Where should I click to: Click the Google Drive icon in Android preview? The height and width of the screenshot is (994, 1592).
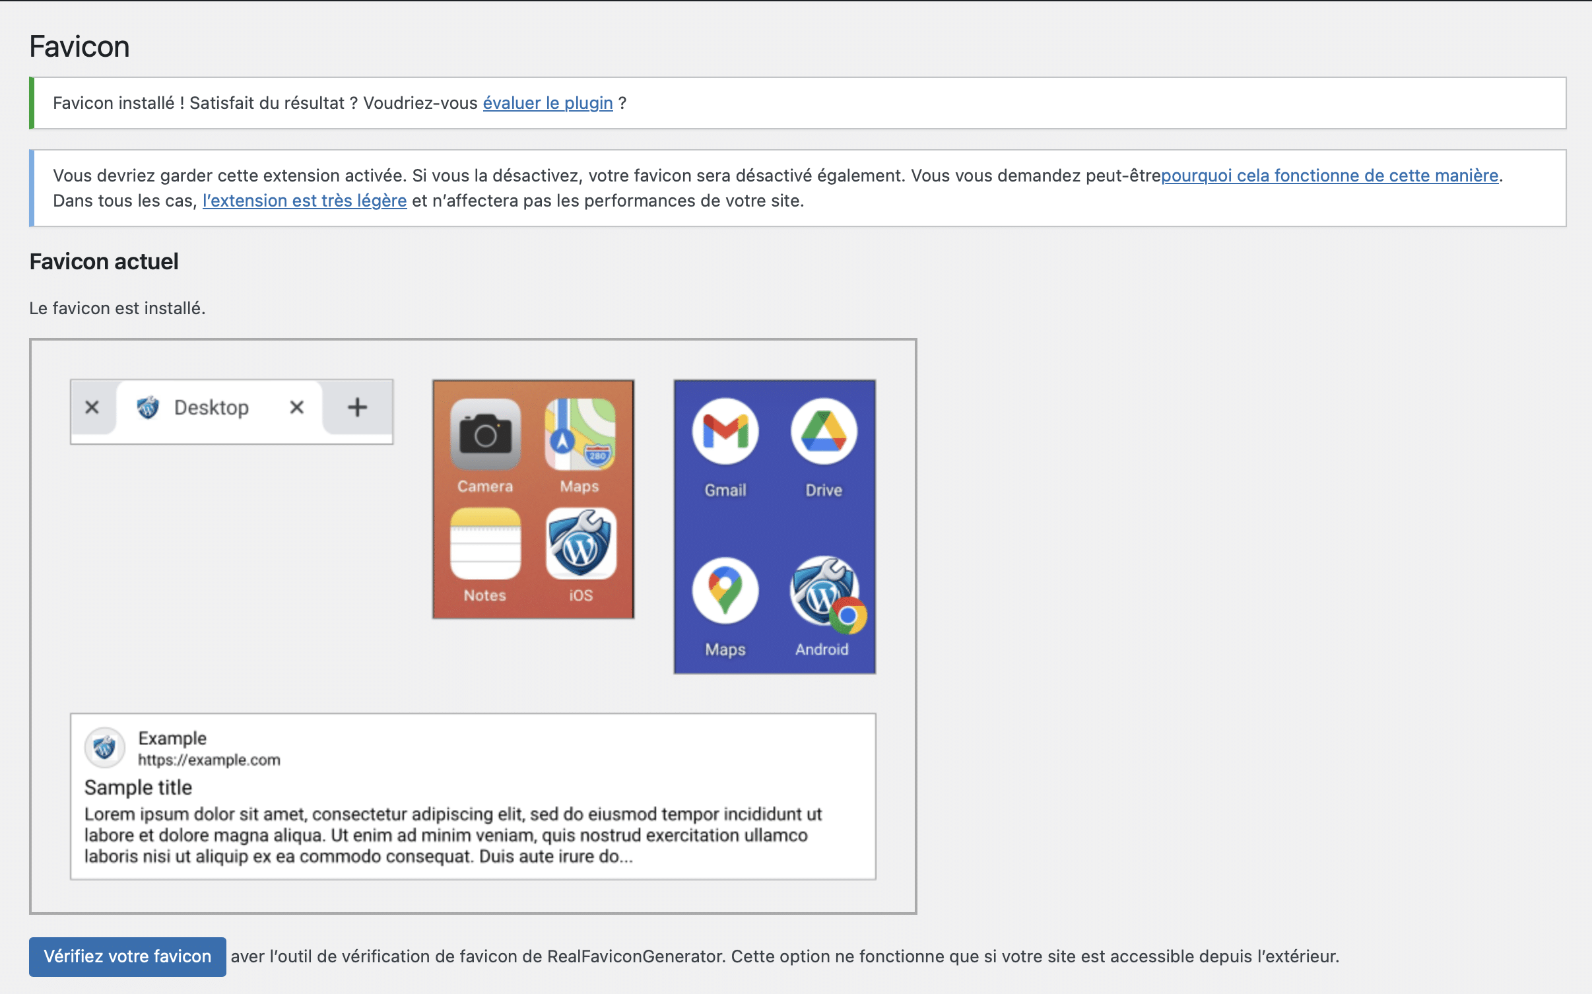coord(824,431)
